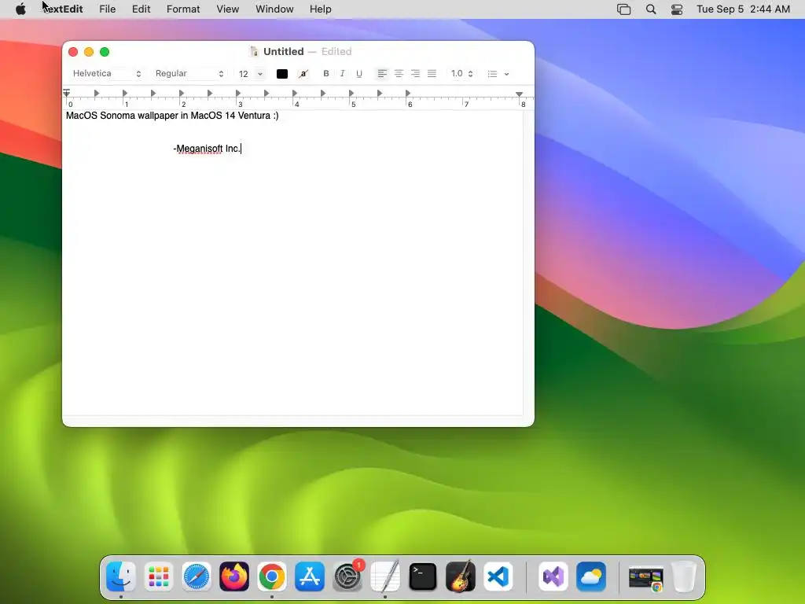Expand the font size dropdown arrow
The height and width of the screenshot is (604, 805).
pos(259,74)
